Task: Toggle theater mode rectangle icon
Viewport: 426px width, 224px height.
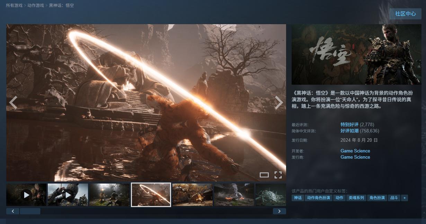Action: (264, 175)
